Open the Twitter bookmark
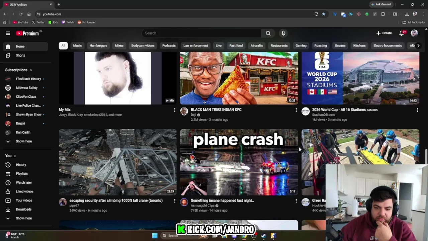Screen dimensions: 428x241 tap(38, 22)
